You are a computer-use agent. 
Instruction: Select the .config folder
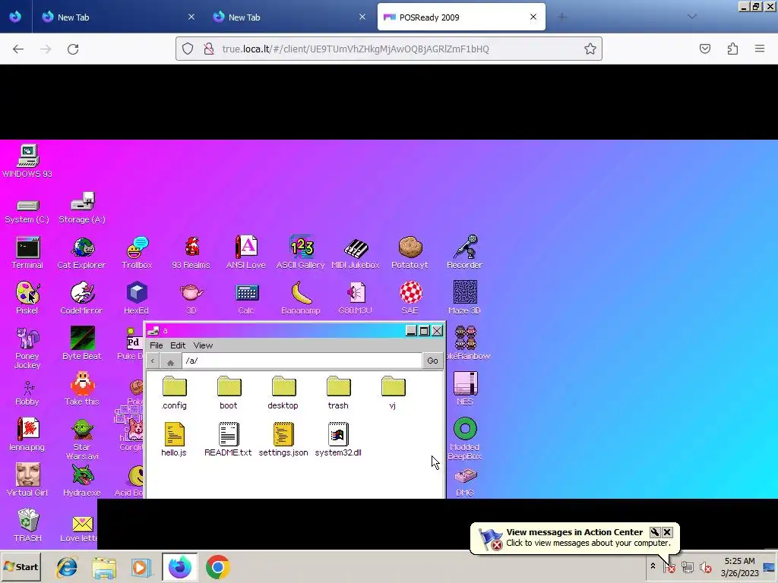(x=174, y=392)
